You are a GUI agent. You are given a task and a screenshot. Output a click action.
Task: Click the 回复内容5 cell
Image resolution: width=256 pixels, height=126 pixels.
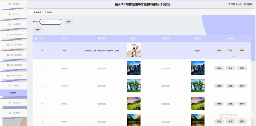tap(165, 122)
